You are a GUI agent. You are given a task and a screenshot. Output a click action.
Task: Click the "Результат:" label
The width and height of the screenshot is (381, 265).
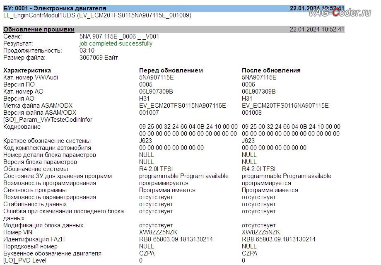(18, 43)
